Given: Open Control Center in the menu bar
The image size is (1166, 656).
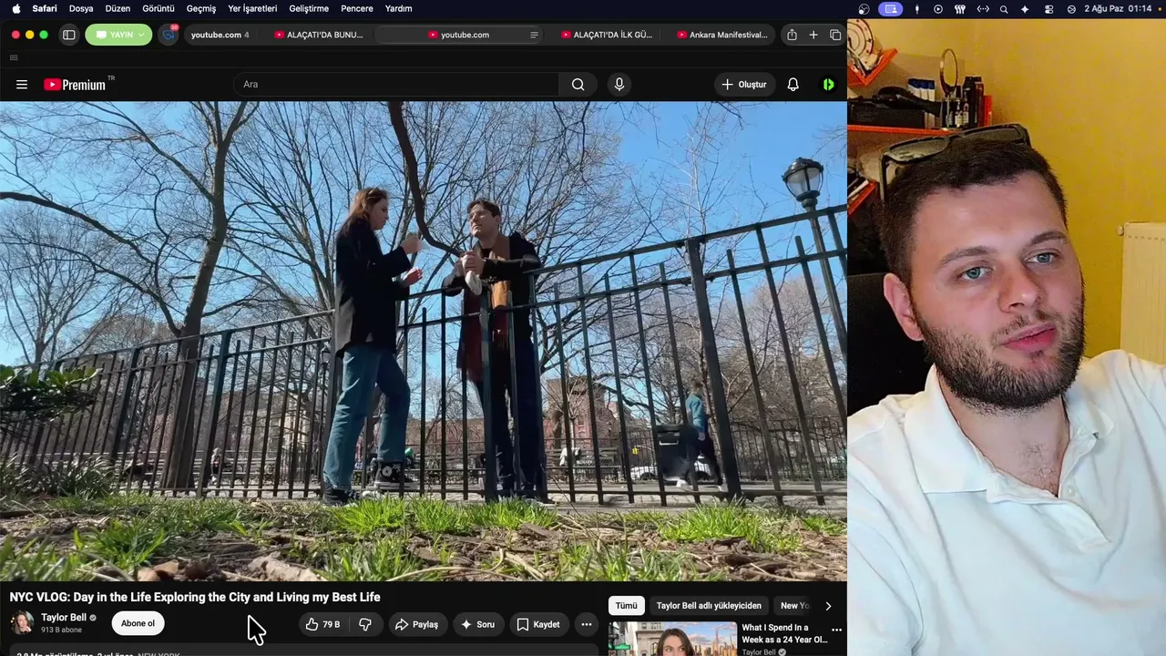Looking at the screenshot, I should [x=1048, y=9].
